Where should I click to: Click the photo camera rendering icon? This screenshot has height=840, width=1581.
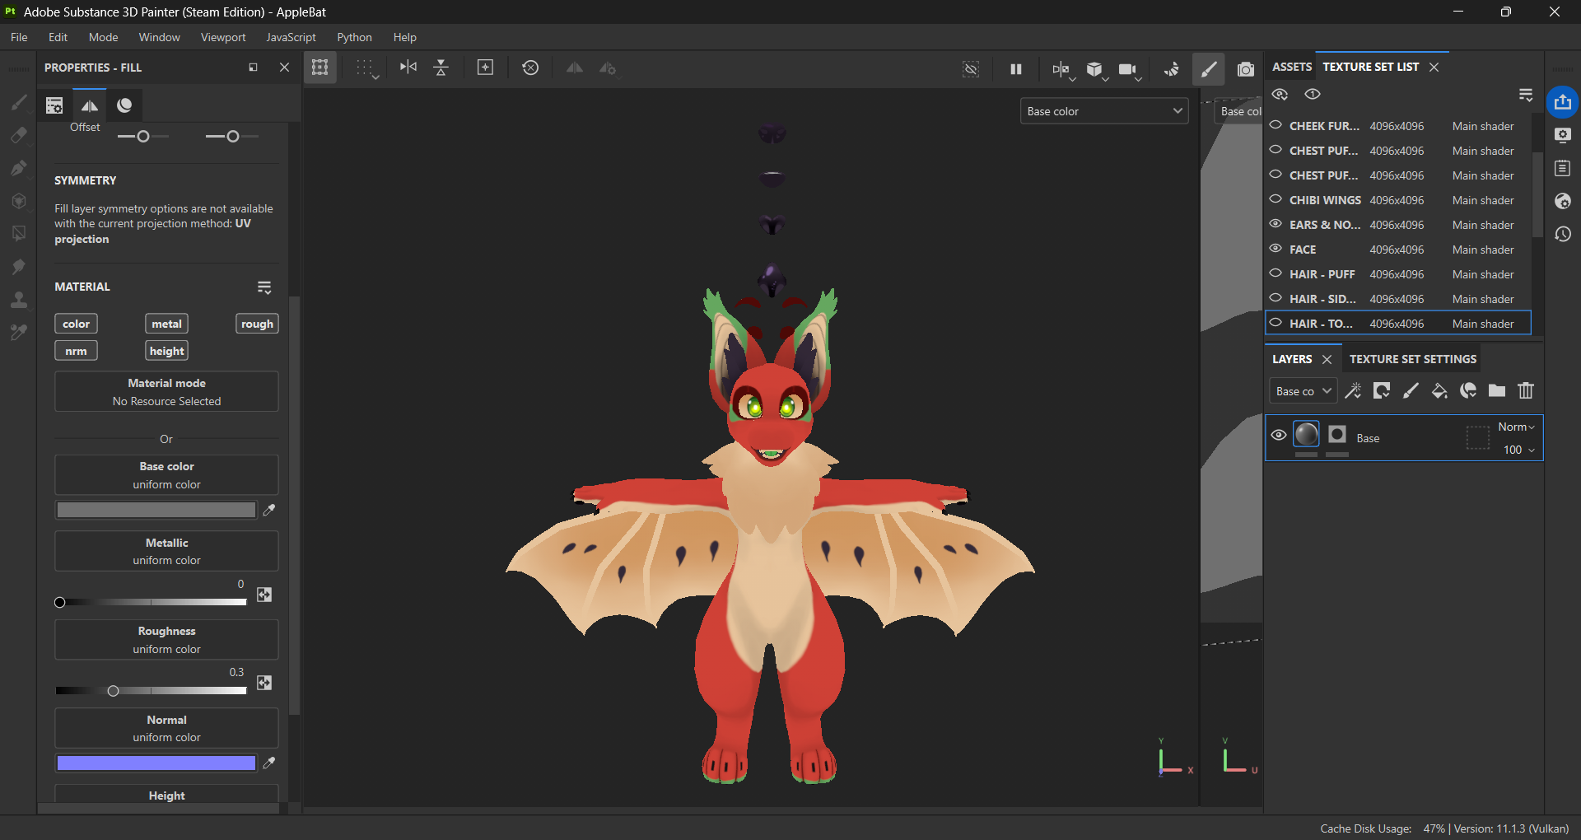[1246, 69]
